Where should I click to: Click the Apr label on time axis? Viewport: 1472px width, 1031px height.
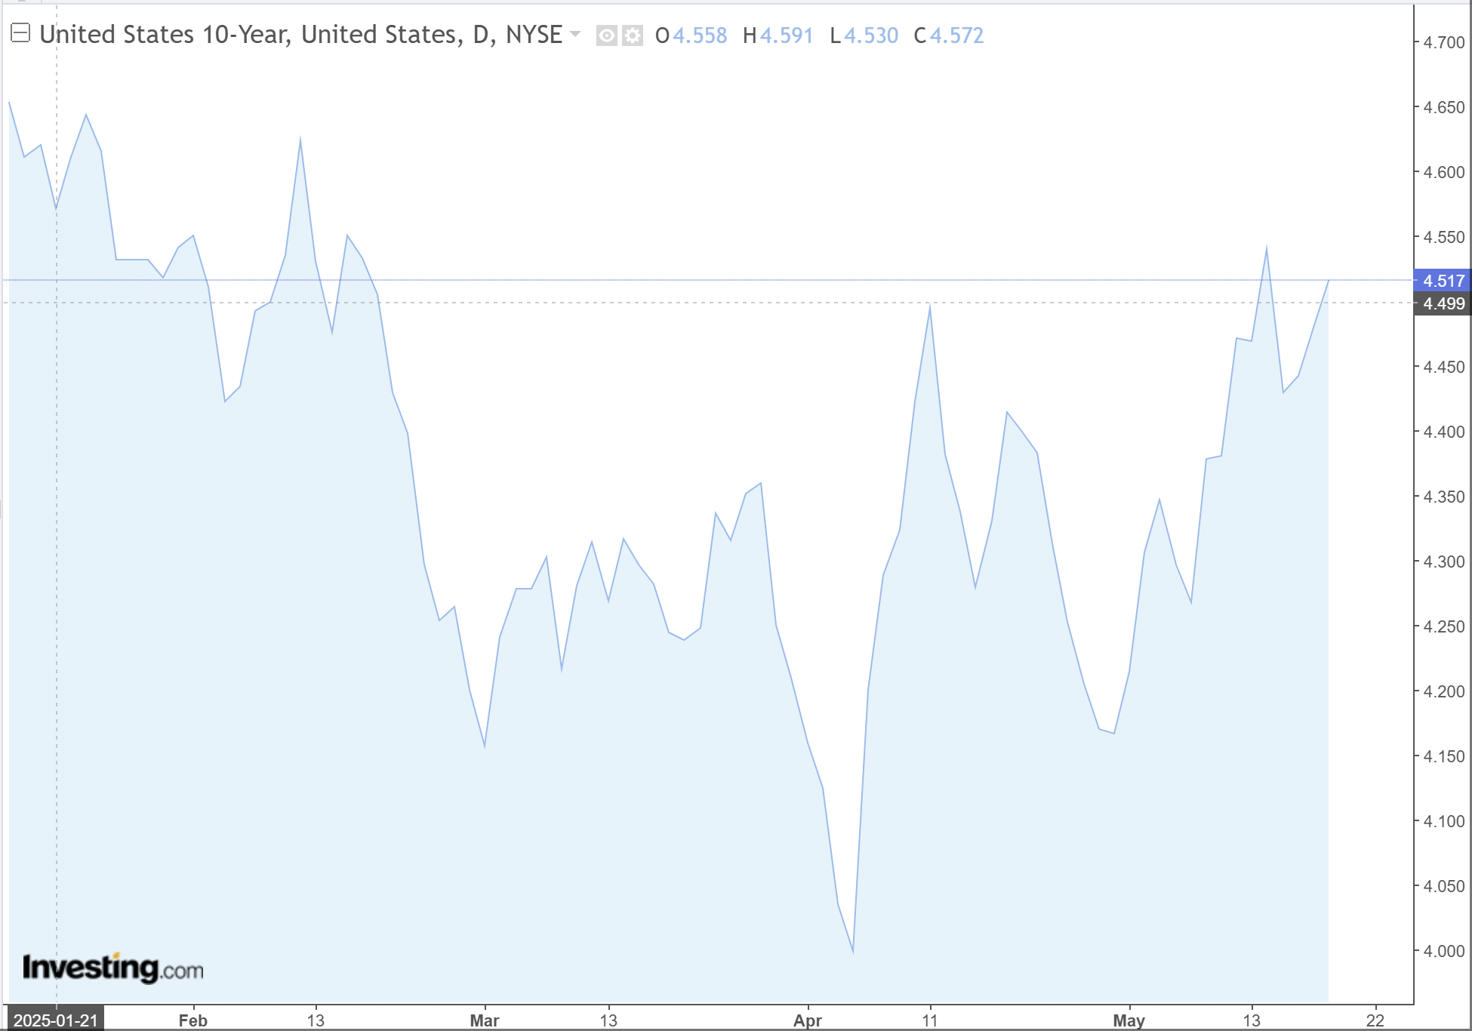807,1020
